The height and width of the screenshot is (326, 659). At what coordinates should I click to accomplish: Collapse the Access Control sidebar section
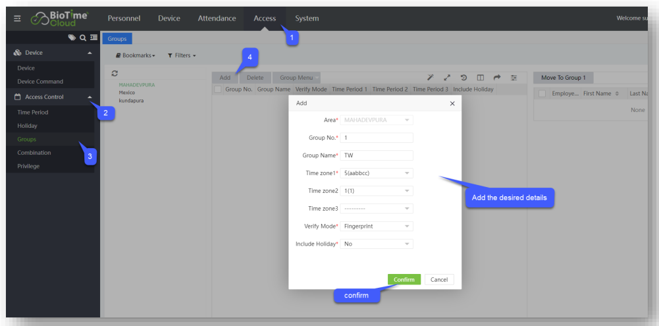click(90, 97)
